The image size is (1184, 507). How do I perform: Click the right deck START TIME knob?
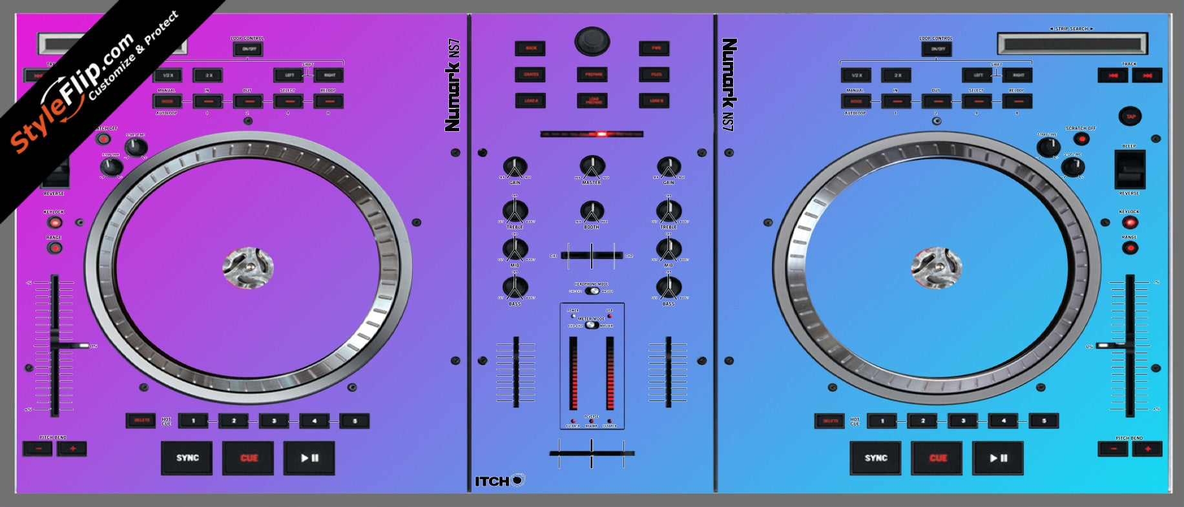(1048, 148)
